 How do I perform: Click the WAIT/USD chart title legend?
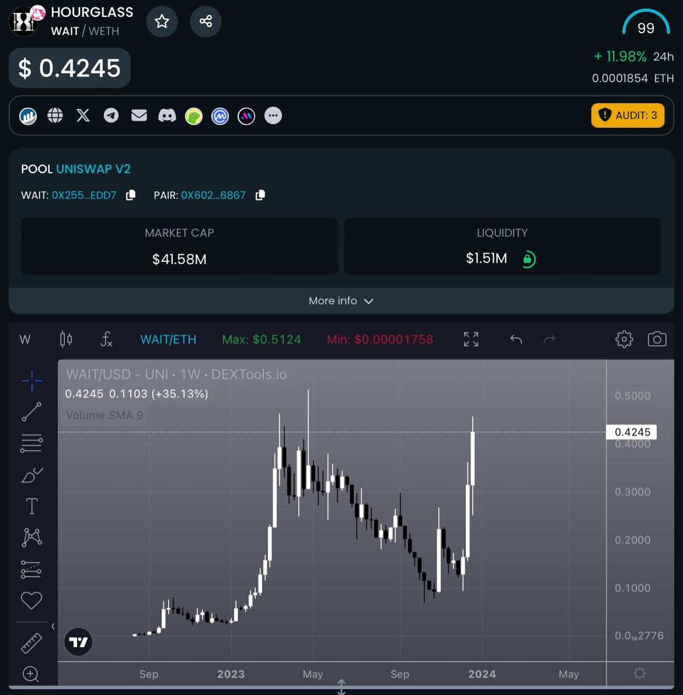coord(176,374)
